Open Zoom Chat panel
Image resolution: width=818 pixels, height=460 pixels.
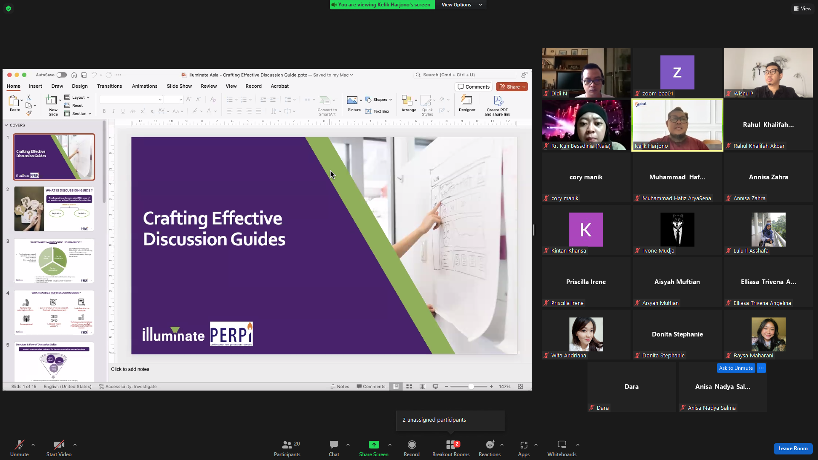coord(334,448)
